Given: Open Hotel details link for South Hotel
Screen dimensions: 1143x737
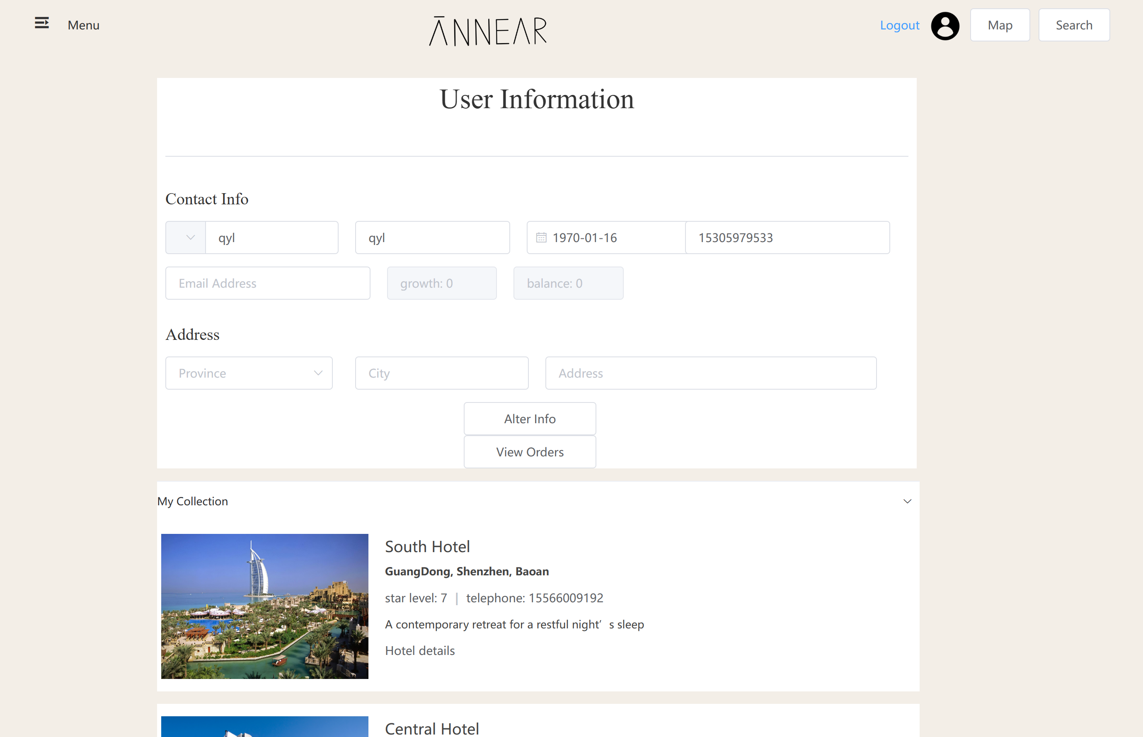Looking at the screenshot, I should coord(419,650).
